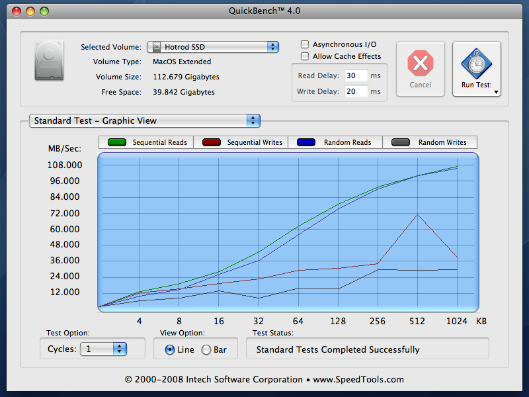Click into the Read Delay field

[x=356, y=75]
